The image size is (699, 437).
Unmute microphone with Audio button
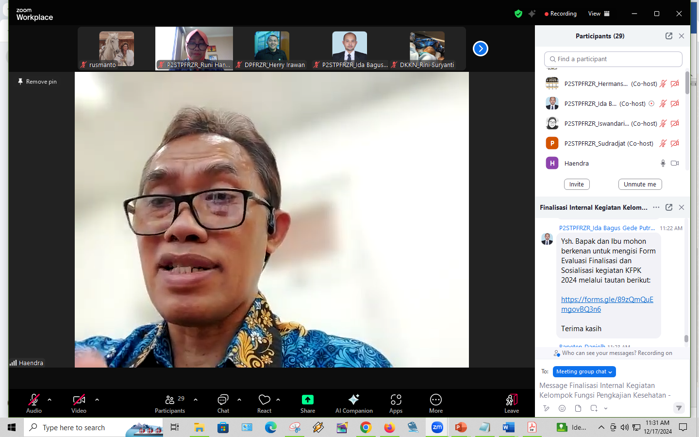(x=34, y=403)
